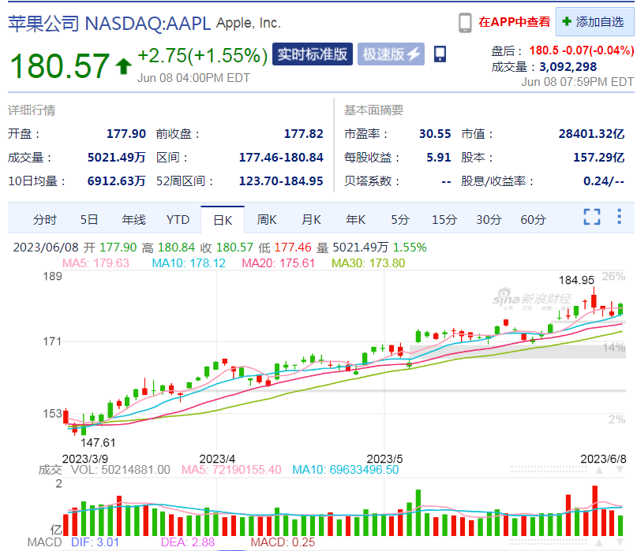Click the MA10: 178.12 indicator label
The width and height of the screenshot is (637, 551).
tap(189, 263)
